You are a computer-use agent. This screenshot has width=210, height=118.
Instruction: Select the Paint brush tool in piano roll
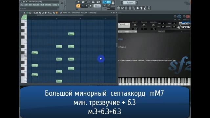tap(37, 13)
